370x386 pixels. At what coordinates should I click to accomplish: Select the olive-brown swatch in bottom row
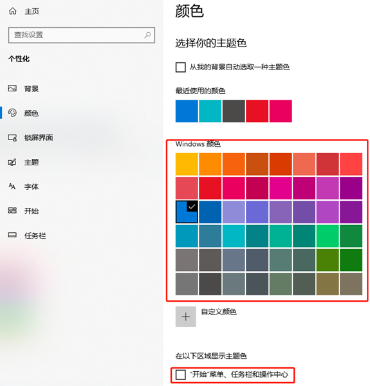[x=328, y=284]
